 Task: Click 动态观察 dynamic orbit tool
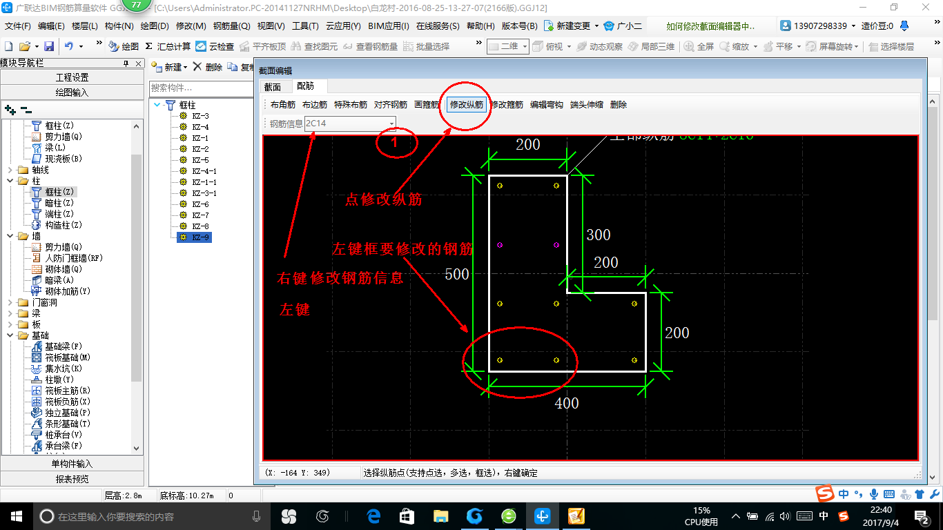(599, 46)
